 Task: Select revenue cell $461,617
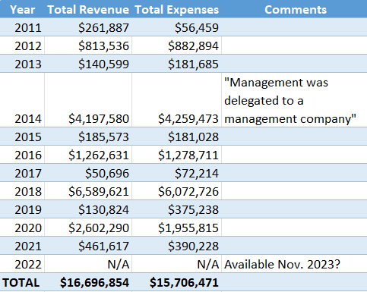click(x=88, y=246)
